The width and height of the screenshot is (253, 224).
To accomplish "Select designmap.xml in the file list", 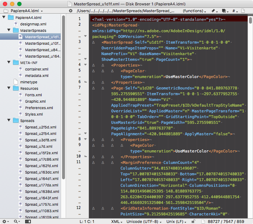I will point(33,24).
